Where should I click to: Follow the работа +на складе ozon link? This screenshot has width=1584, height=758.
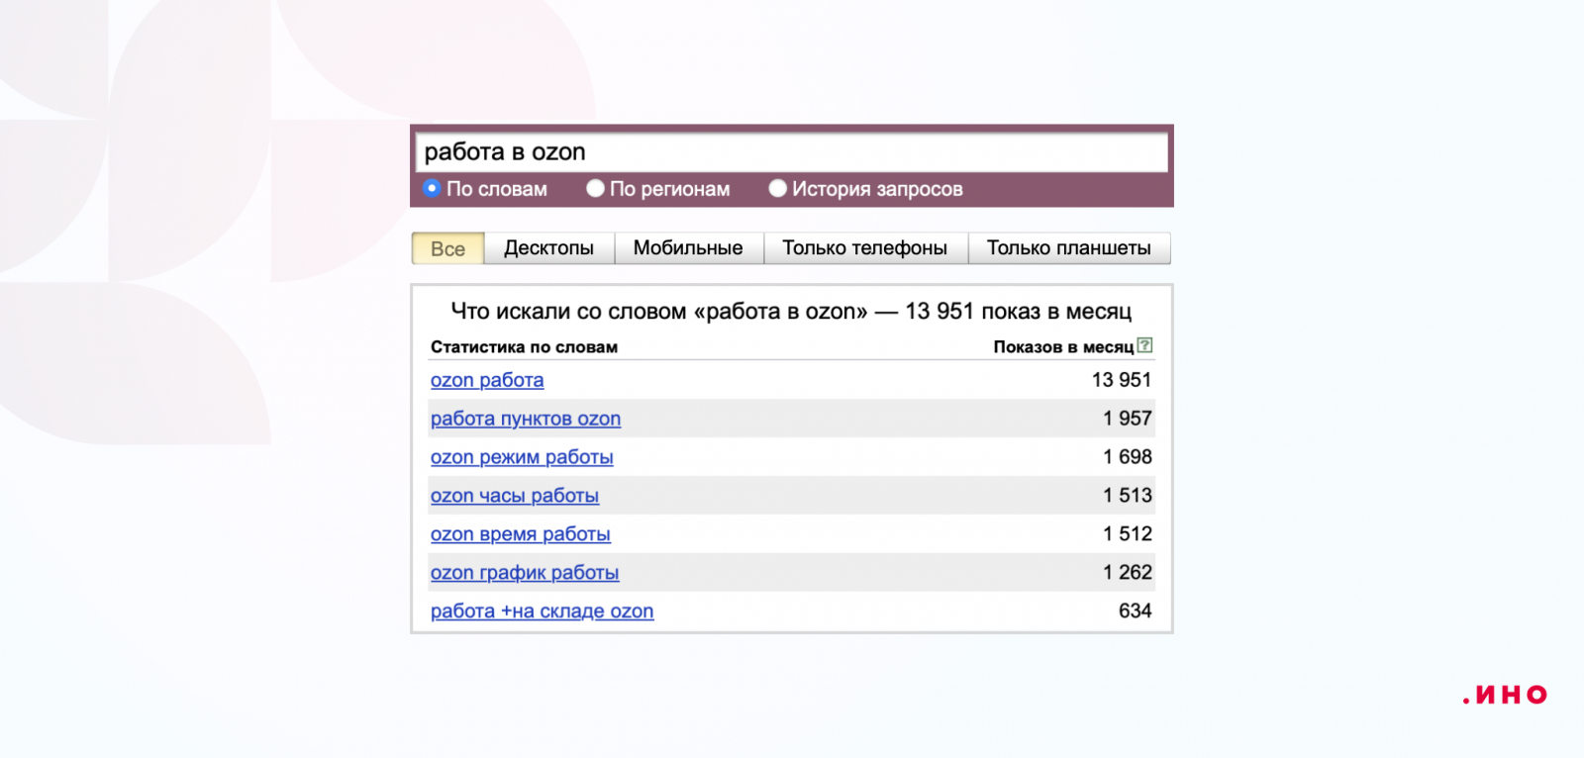542,612
